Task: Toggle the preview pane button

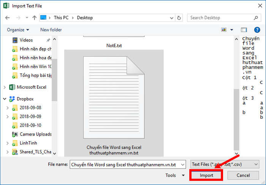Action: point(244,30)
